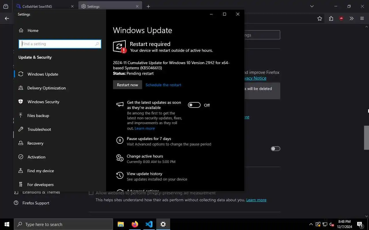
Task: Click the Troubleshoot wrench icon
Action: coord(21,129)
